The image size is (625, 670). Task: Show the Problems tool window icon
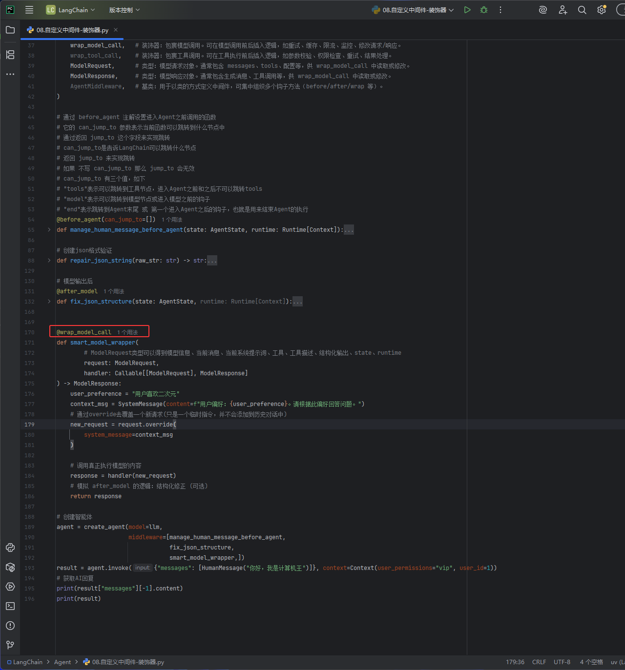(10, 626)
